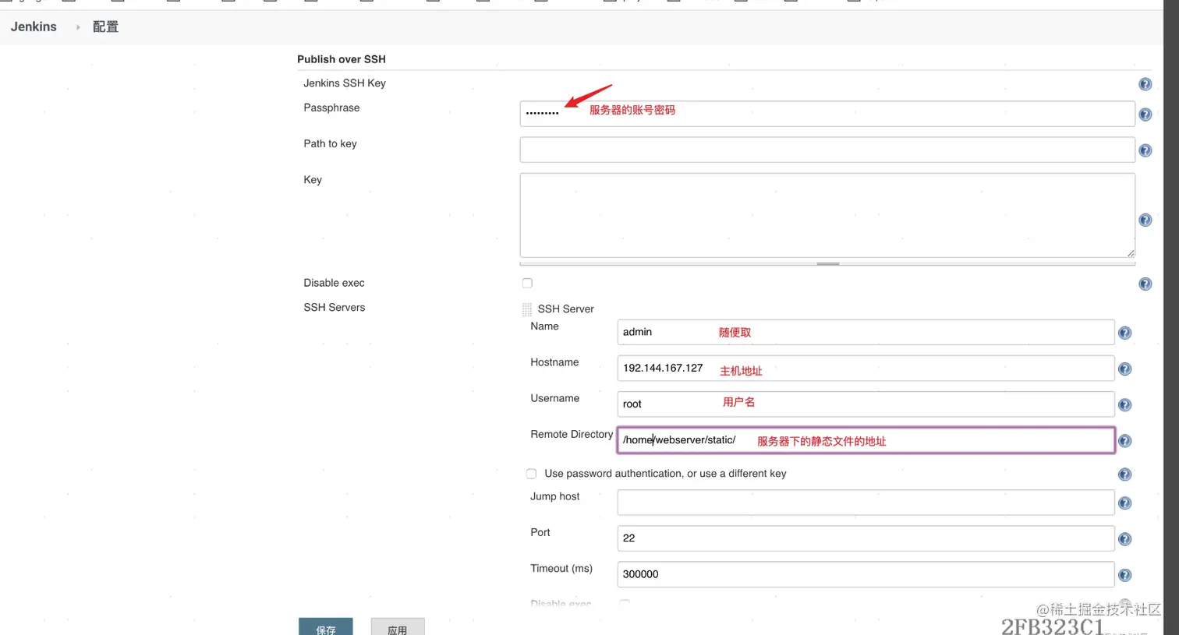
Task: Focus the Key text area
Action: click(x=827, y=215)
